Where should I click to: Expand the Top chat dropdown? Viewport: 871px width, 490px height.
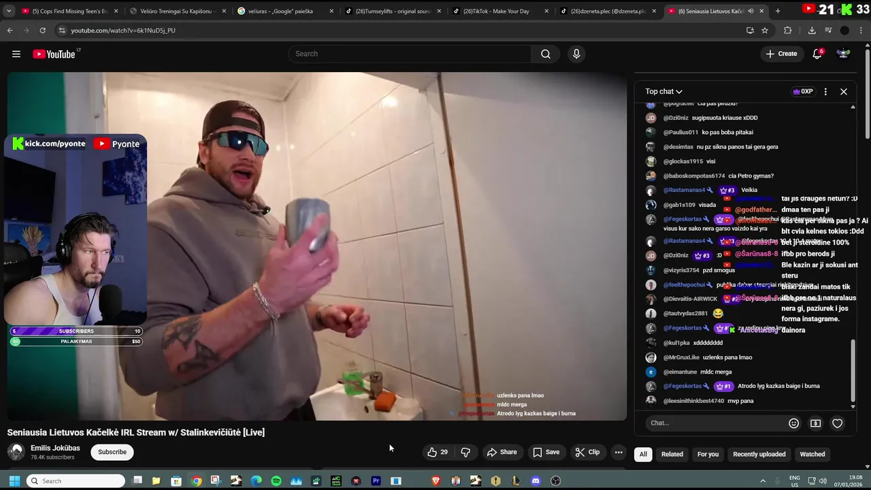[x=663, y=91]
